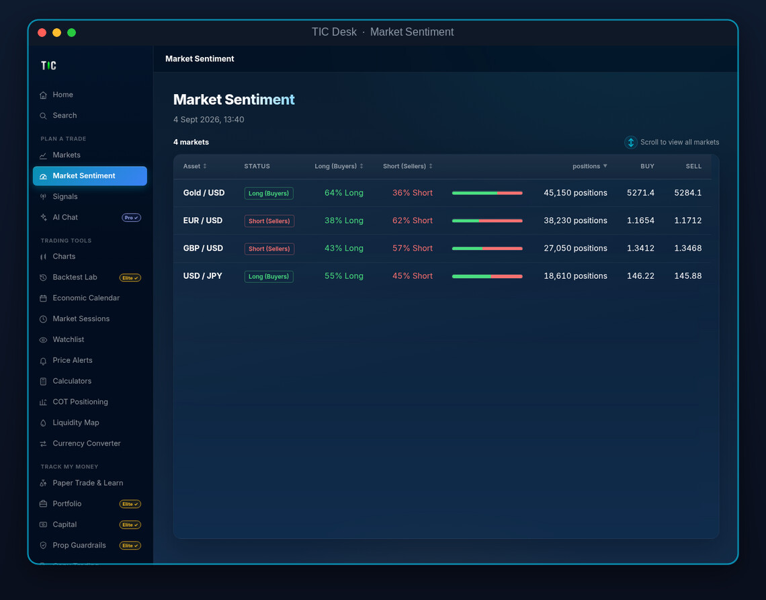Click the Capital banknote icon
766x600 pixels.
(x=43, y=525)
